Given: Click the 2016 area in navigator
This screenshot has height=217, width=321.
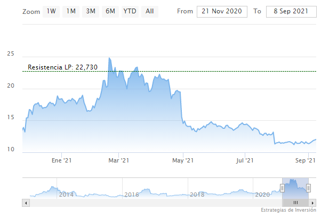Looking at the screenshot, I should point(131,194).
